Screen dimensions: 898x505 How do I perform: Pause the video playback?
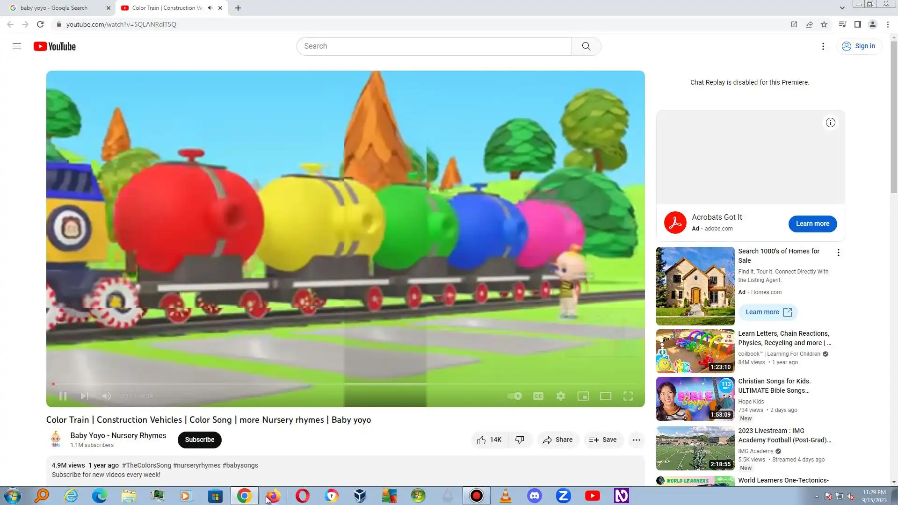(63, 396)
